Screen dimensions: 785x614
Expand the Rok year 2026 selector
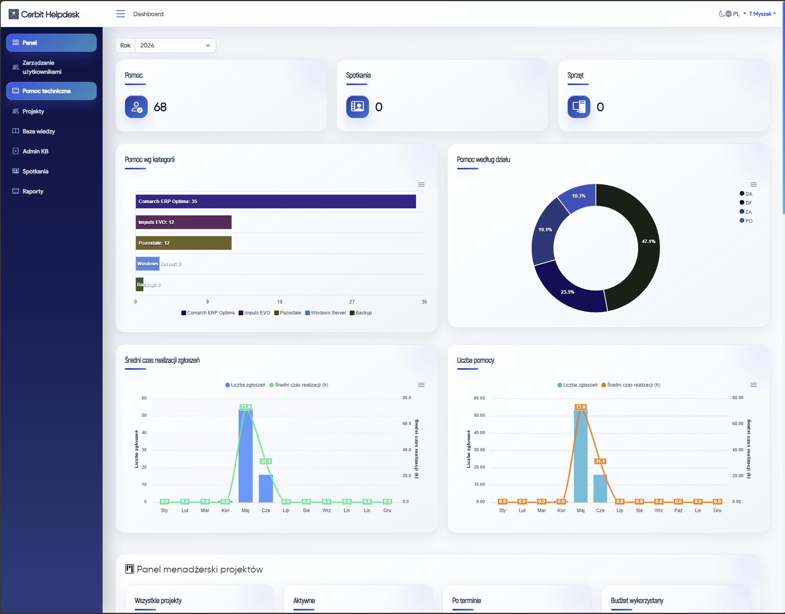pos(175,45)
